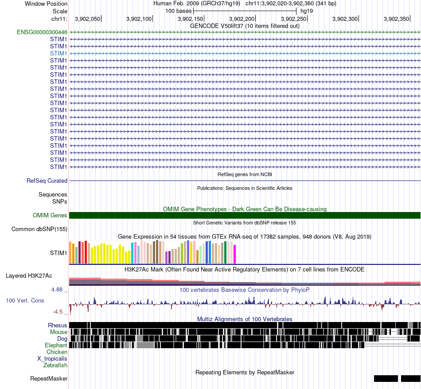The height and width of the screenshot is (389, 421).
Task: Click the chr11: ruler label
Action: coord(59,19)
